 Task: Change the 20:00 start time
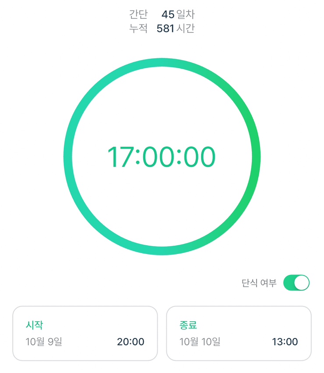130,342
